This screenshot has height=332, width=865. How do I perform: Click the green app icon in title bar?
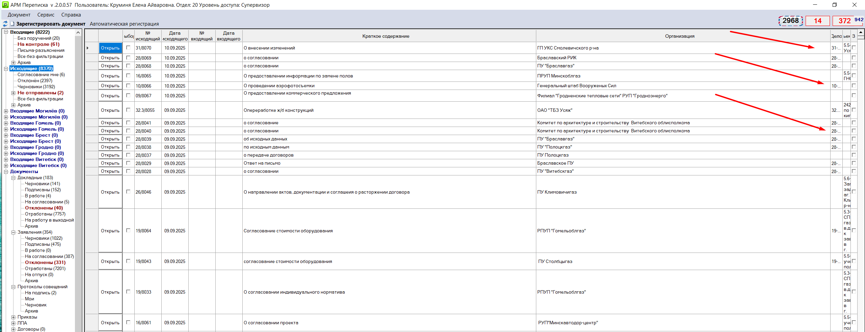point(5,5)
